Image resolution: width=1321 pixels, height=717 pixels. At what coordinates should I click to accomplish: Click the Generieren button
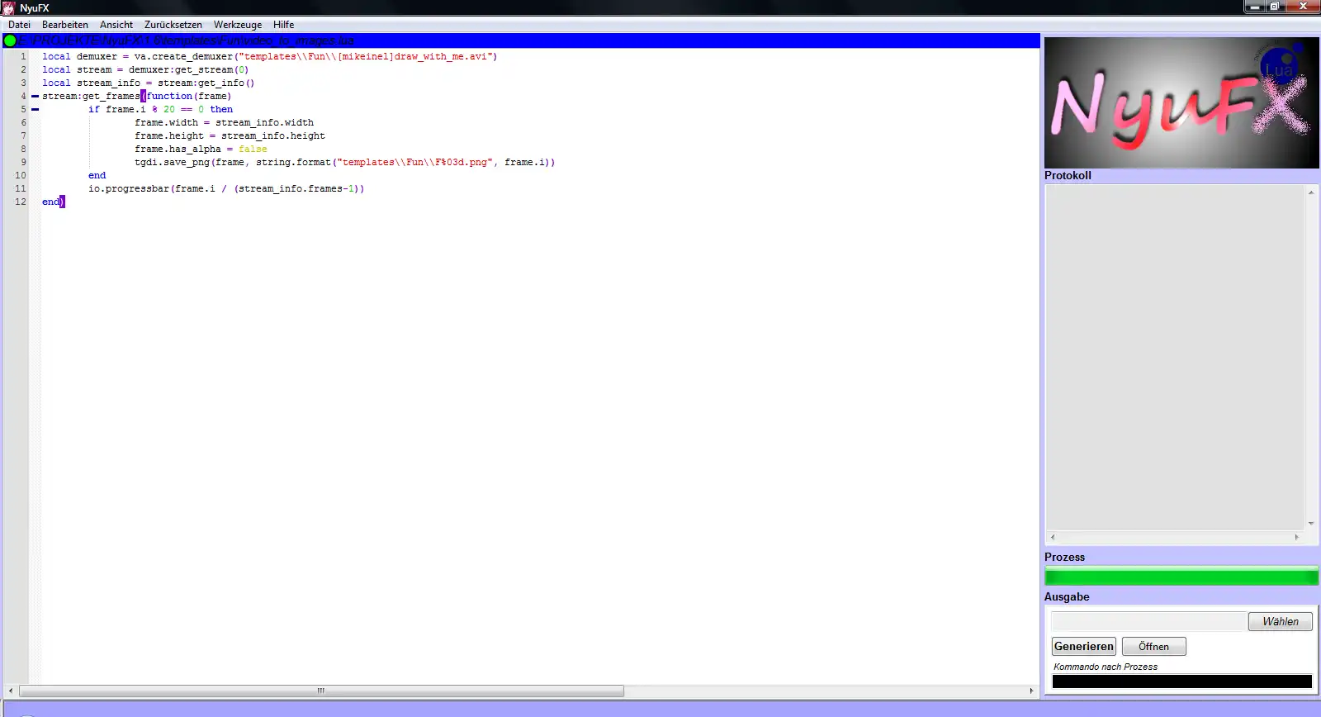coord(1084,646)
